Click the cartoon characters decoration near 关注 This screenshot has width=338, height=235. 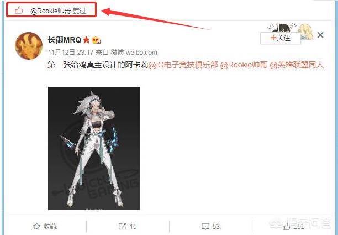point(291,30)
